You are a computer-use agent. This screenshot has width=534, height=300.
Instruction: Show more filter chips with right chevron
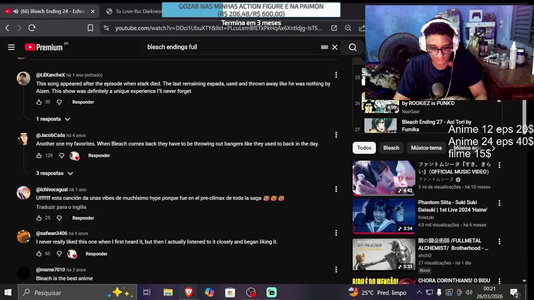[494, 148]
